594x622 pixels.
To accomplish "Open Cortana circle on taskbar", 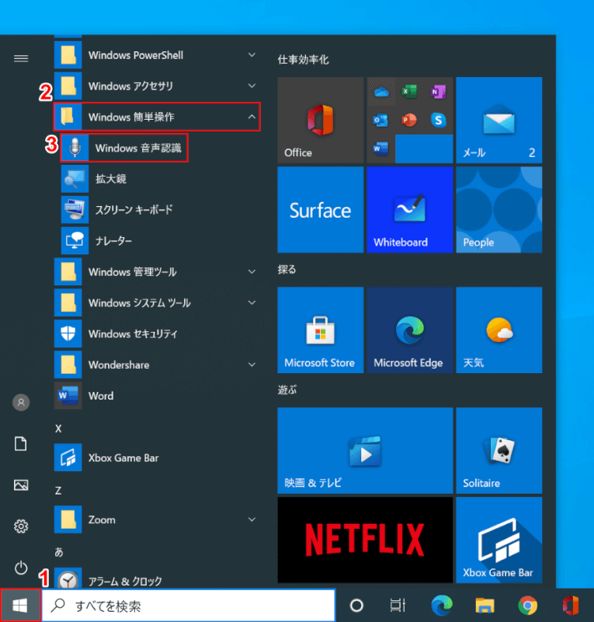I will point(356,606).
